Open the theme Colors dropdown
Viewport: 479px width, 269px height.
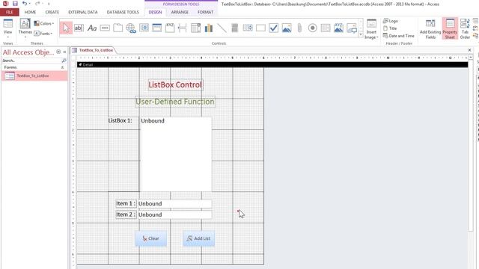[x=43, y=23]
